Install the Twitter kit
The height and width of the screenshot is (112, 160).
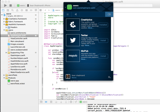tap(103, 40)
